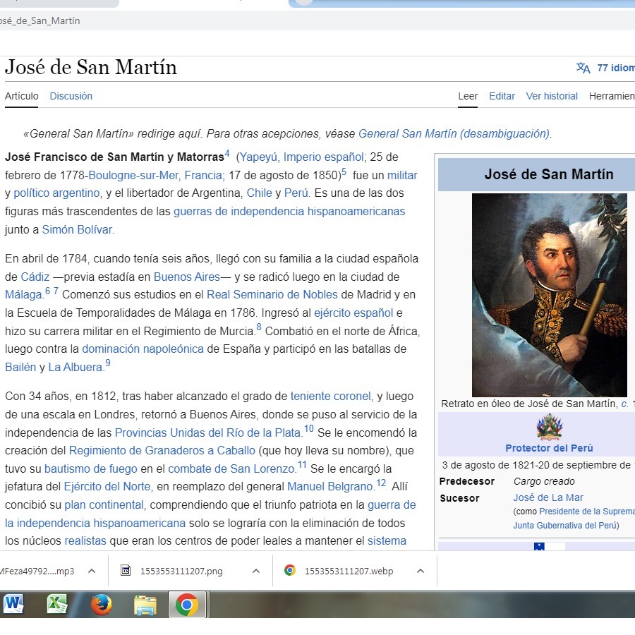Open the realistas link
Screen dimensions: 635x635
click(x=85, y=541)
